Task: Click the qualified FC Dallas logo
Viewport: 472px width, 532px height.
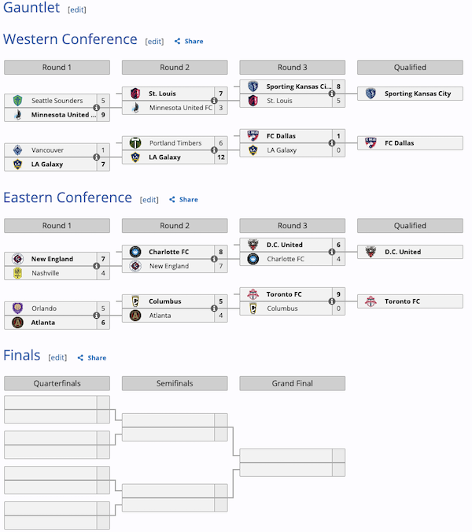Action: click(x=371, y=143)
